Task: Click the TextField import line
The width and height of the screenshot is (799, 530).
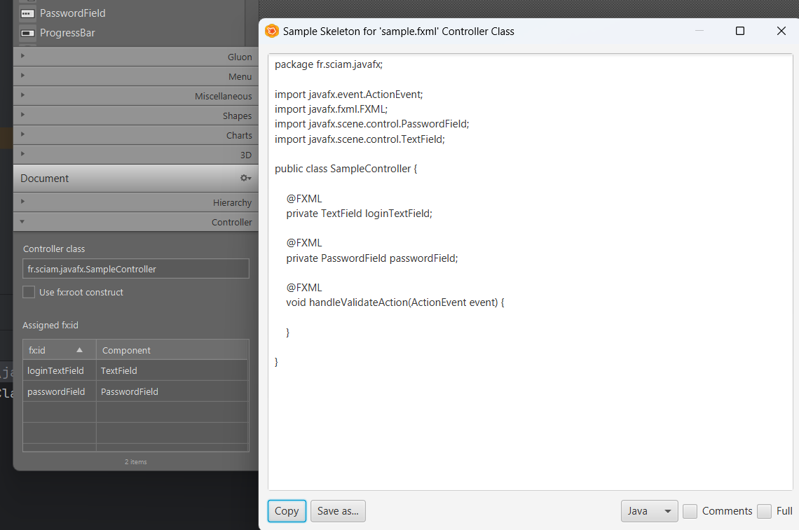Action: 360,139
